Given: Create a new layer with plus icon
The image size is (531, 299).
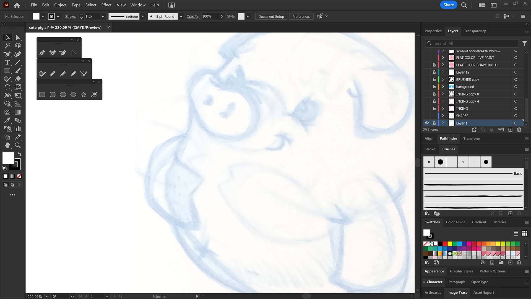Looking at the screenshot, I should (511, 130).
